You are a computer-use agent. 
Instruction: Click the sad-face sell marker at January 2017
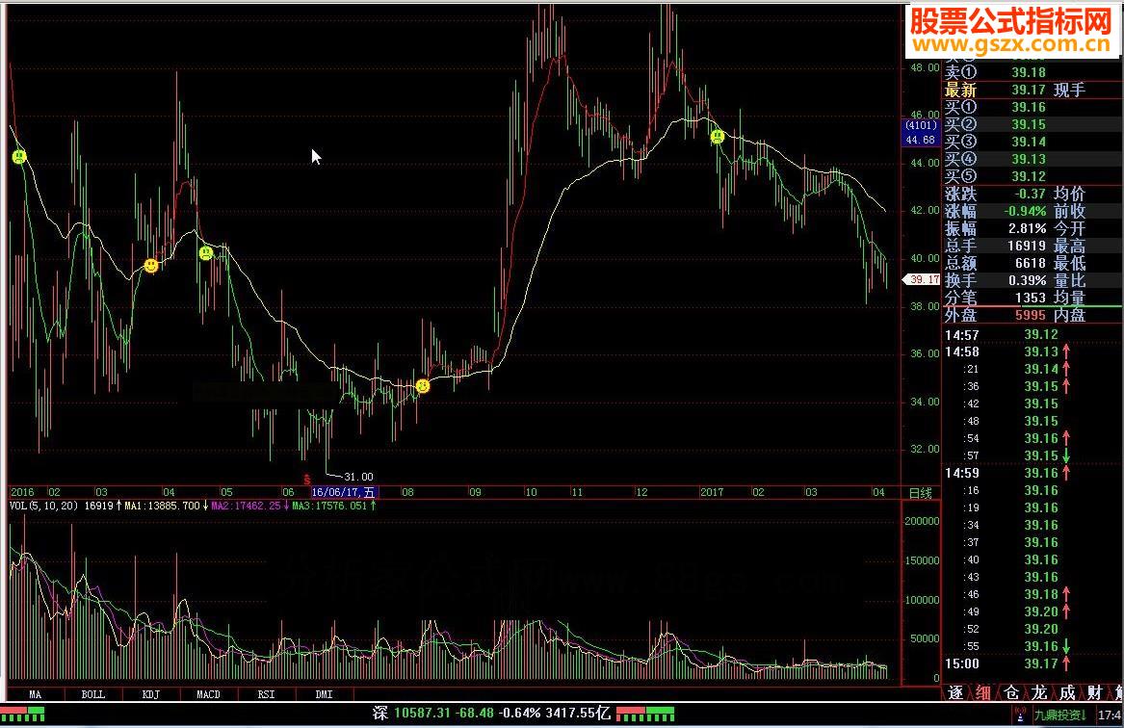point(718,136)
